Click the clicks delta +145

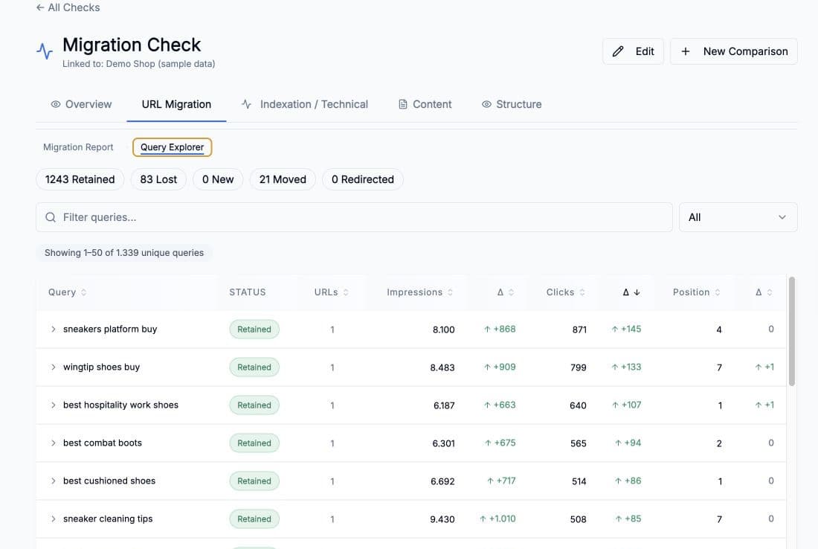click(626, 330)
